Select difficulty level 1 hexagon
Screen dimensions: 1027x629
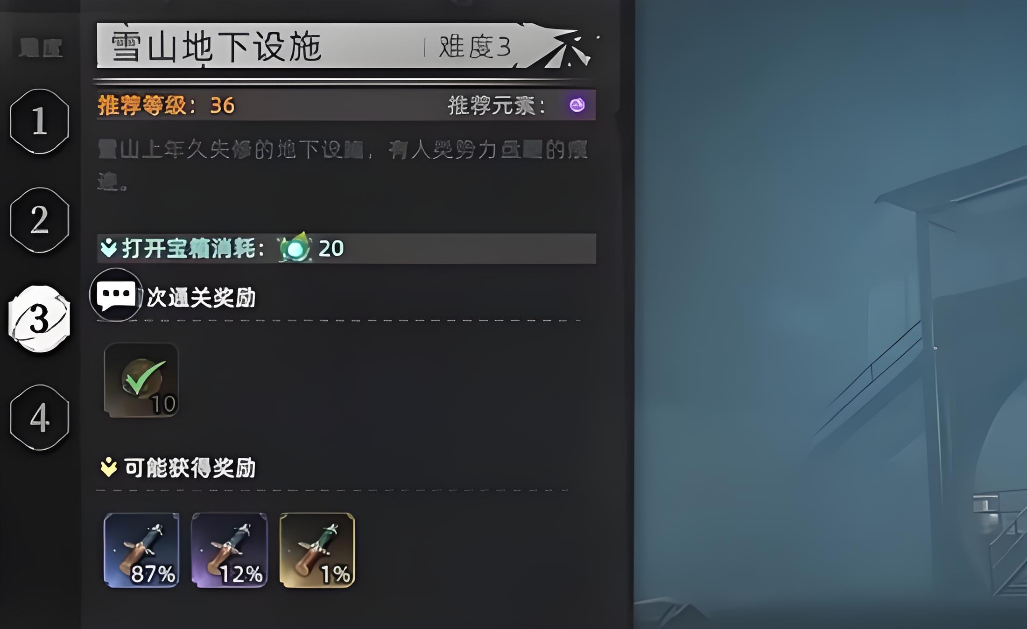pyautogui.click(x=40, y=121)
